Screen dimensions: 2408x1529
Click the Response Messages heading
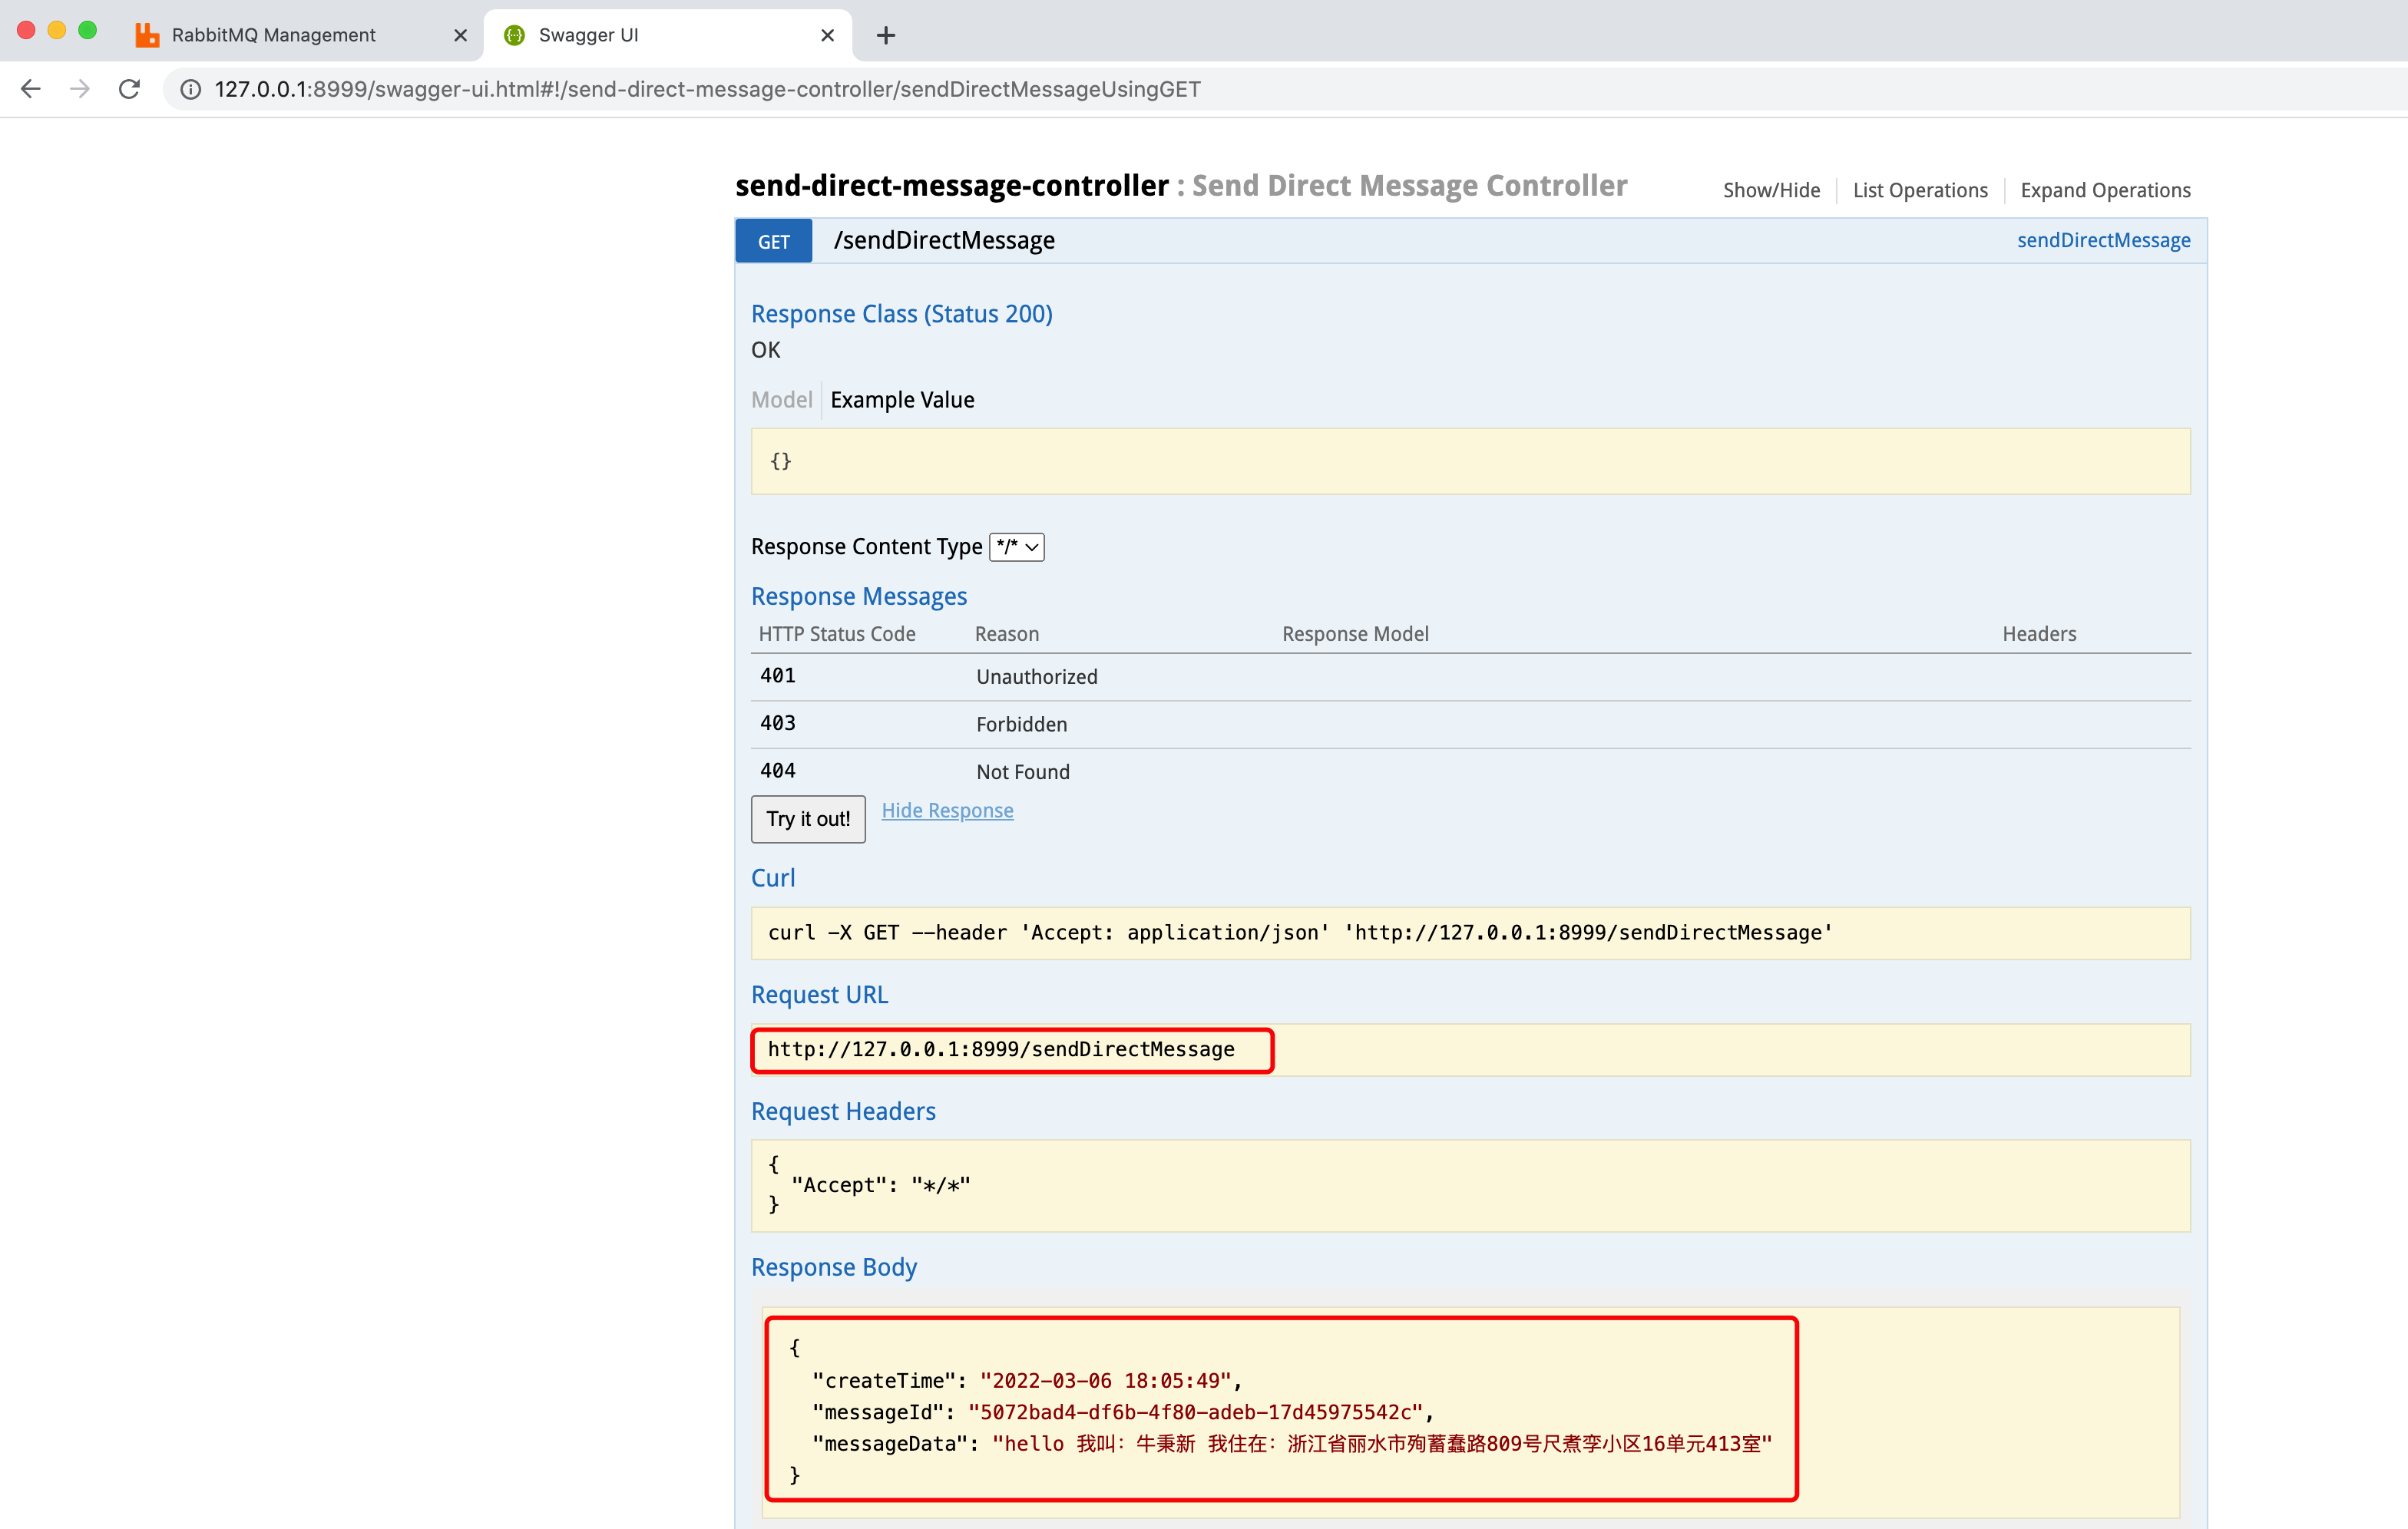pos(858,596)
